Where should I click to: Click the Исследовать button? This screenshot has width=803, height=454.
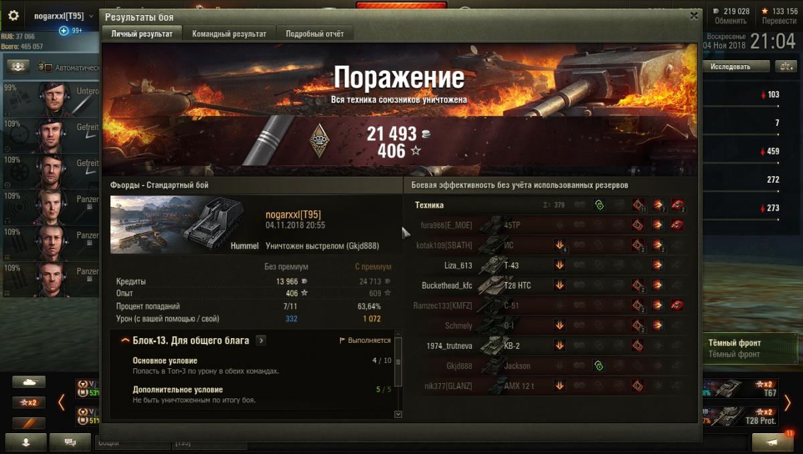[735, 66]
